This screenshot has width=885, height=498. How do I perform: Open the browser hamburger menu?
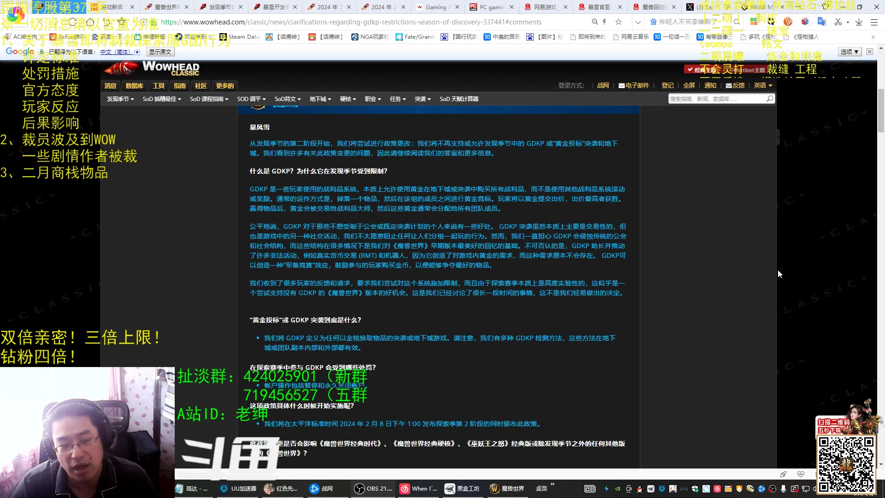pyautogui.click(x=874, y=22)
